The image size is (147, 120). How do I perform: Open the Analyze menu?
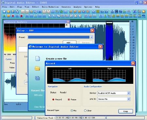[x=77, y=7]
